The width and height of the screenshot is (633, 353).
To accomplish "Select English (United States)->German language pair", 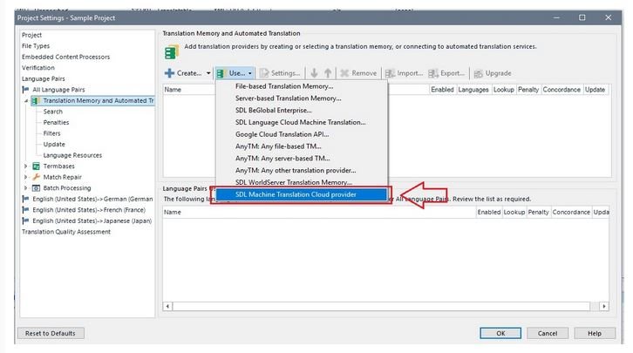I will [92, 199].
